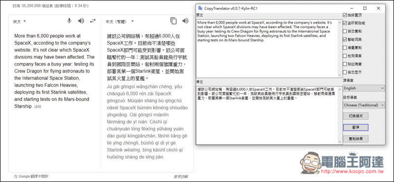Enable the 增量复制 incremental copy checkbox

point(344,48)
